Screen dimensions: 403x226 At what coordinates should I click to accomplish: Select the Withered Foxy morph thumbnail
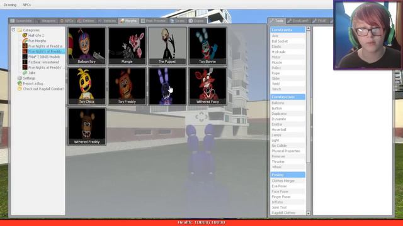point(208,86)
